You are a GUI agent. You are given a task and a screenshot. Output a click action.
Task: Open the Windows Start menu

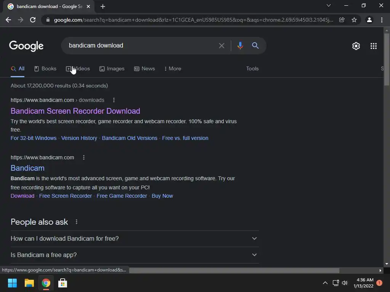pyautogui.click(x=12, y=283)
